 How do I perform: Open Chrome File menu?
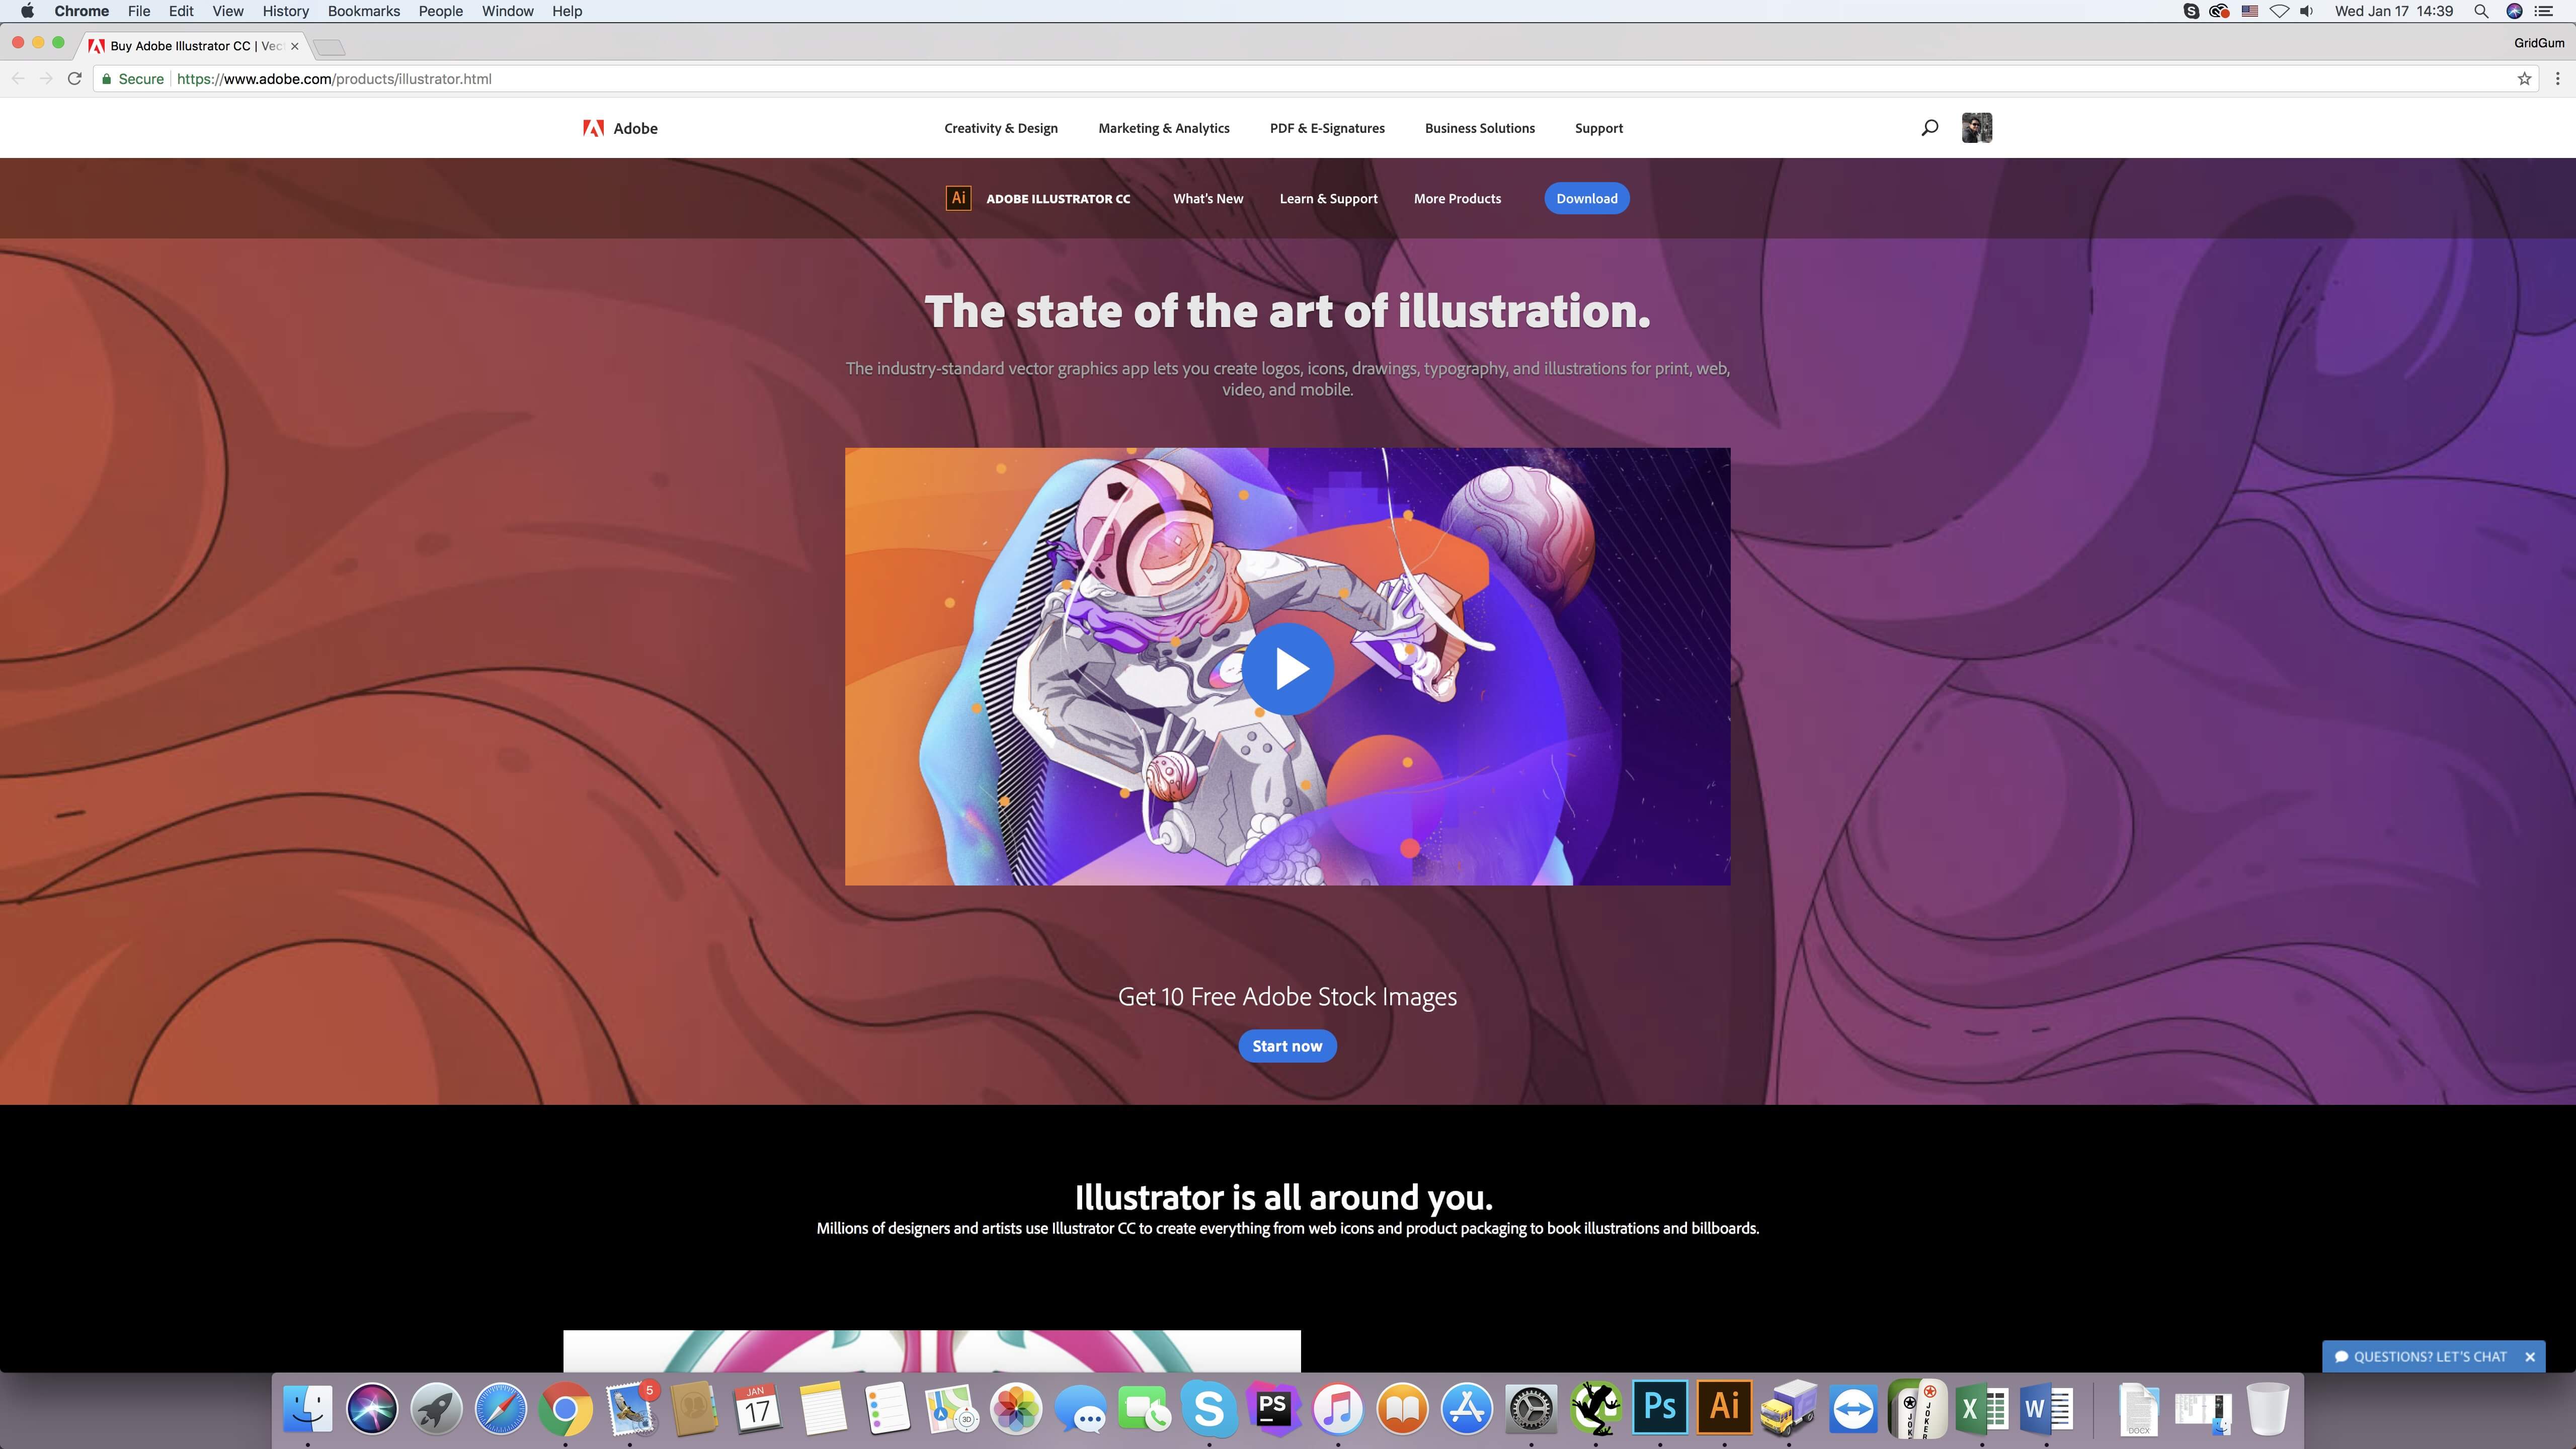(139, 11)
